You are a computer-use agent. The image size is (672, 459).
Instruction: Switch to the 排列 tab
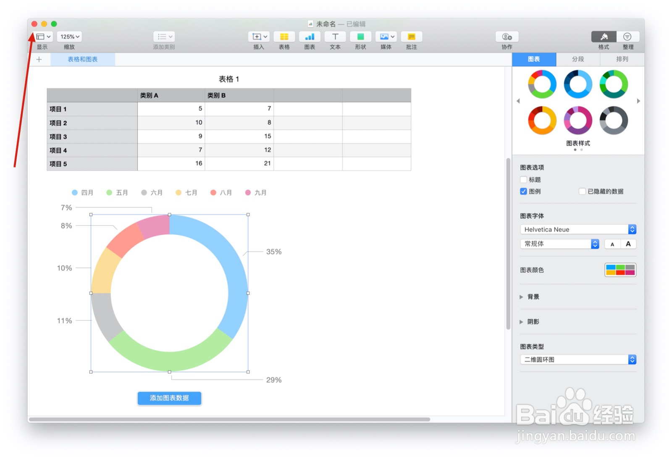pos(622,59)
